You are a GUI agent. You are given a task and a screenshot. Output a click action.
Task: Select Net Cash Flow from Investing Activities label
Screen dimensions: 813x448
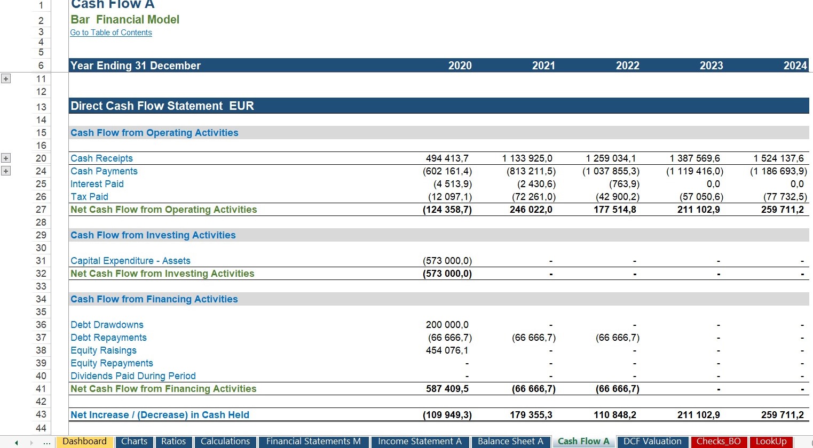[x=162, y=274]
